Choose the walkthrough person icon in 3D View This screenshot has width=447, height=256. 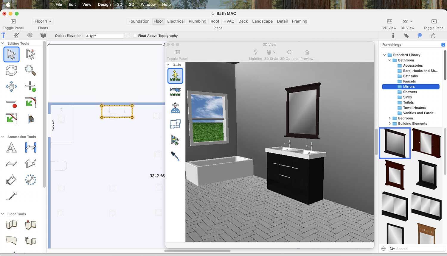tap(175, 76)
